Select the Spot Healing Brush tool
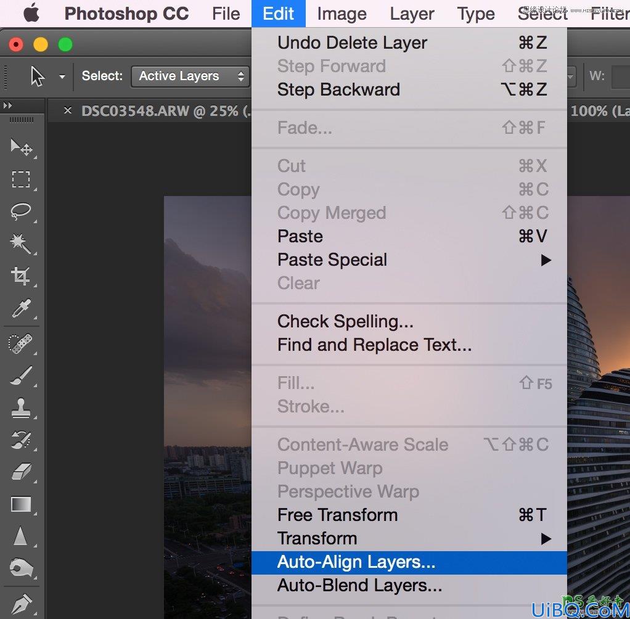 [21, 343]
